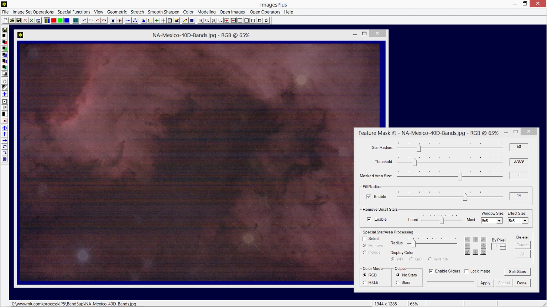Open the Open Operators menu

point(265,12)
